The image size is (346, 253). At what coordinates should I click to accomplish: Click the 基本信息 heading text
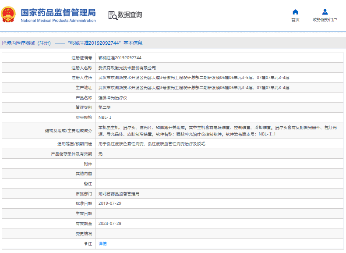tap(133, 43)
